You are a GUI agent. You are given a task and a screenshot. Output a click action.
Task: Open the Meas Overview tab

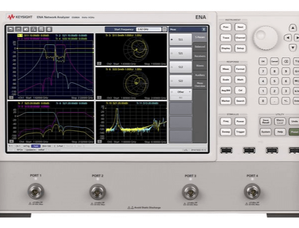point(200,85)
